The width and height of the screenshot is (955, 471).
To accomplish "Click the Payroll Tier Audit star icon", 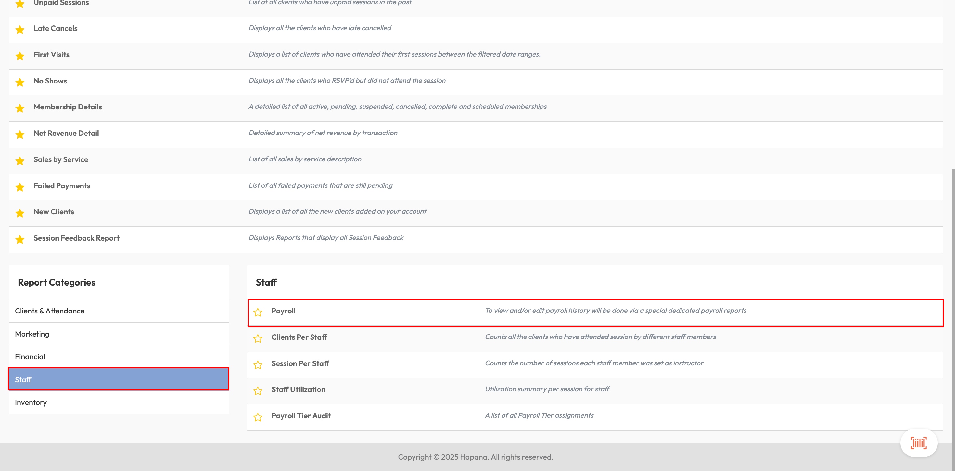I will 258,417.
